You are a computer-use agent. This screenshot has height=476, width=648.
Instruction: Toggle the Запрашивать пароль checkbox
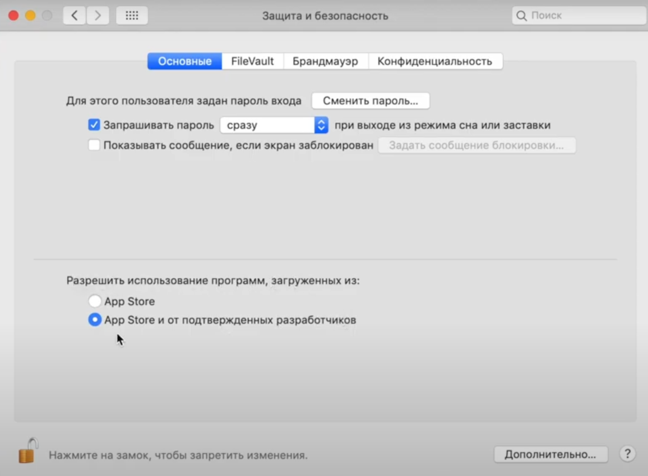coord(94,125)
